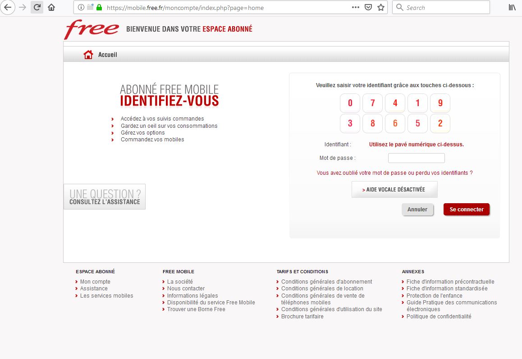Open the Accueil tab
This screenshot has width=522, height=359.
pos(108,55)
